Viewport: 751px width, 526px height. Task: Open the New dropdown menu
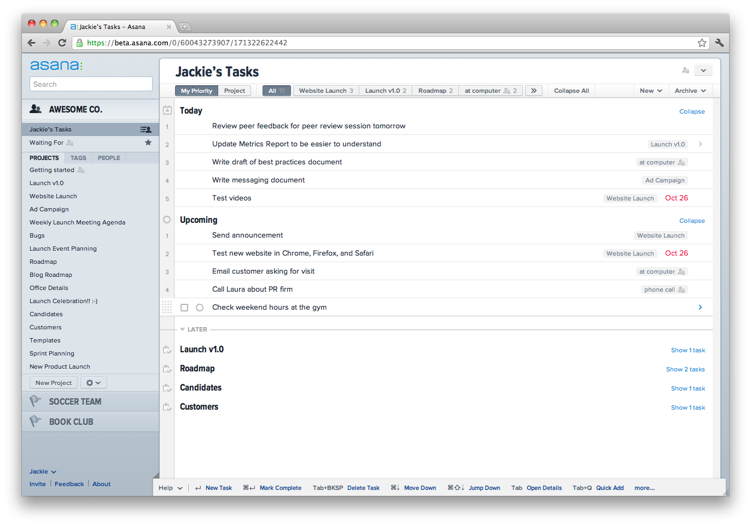[650, 91]
